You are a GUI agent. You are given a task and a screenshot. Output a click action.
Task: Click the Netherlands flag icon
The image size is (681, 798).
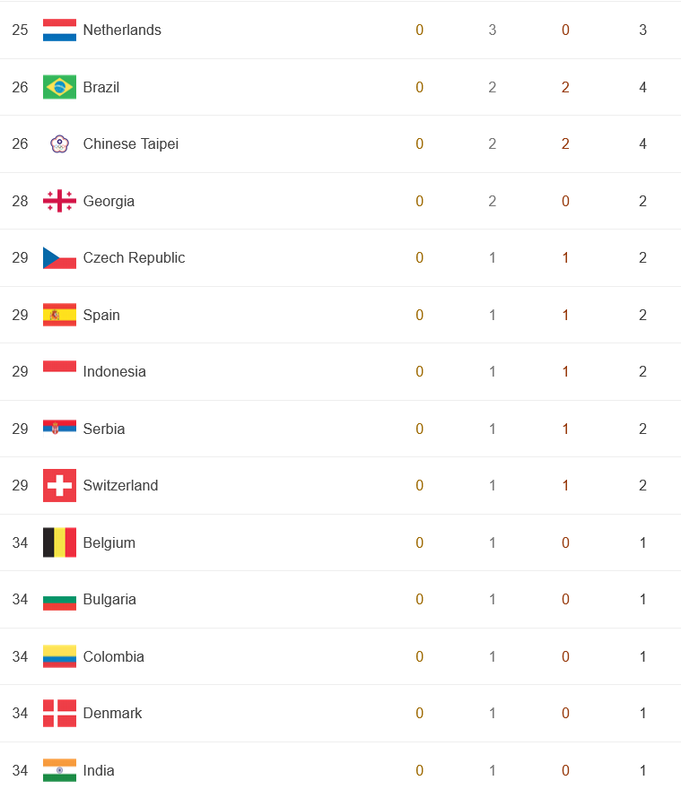click(x=59, y=30)
